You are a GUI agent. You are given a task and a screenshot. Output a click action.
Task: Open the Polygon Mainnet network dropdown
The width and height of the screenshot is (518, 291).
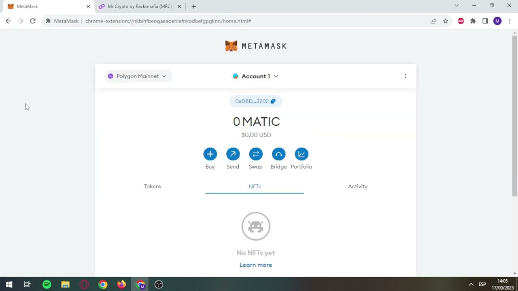click(137, 76)
